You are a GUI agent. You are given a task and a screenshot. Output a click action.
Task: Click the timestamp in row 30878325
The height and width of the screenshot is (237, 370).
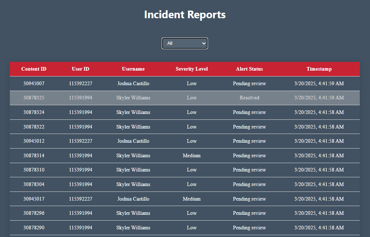point(319,98)
